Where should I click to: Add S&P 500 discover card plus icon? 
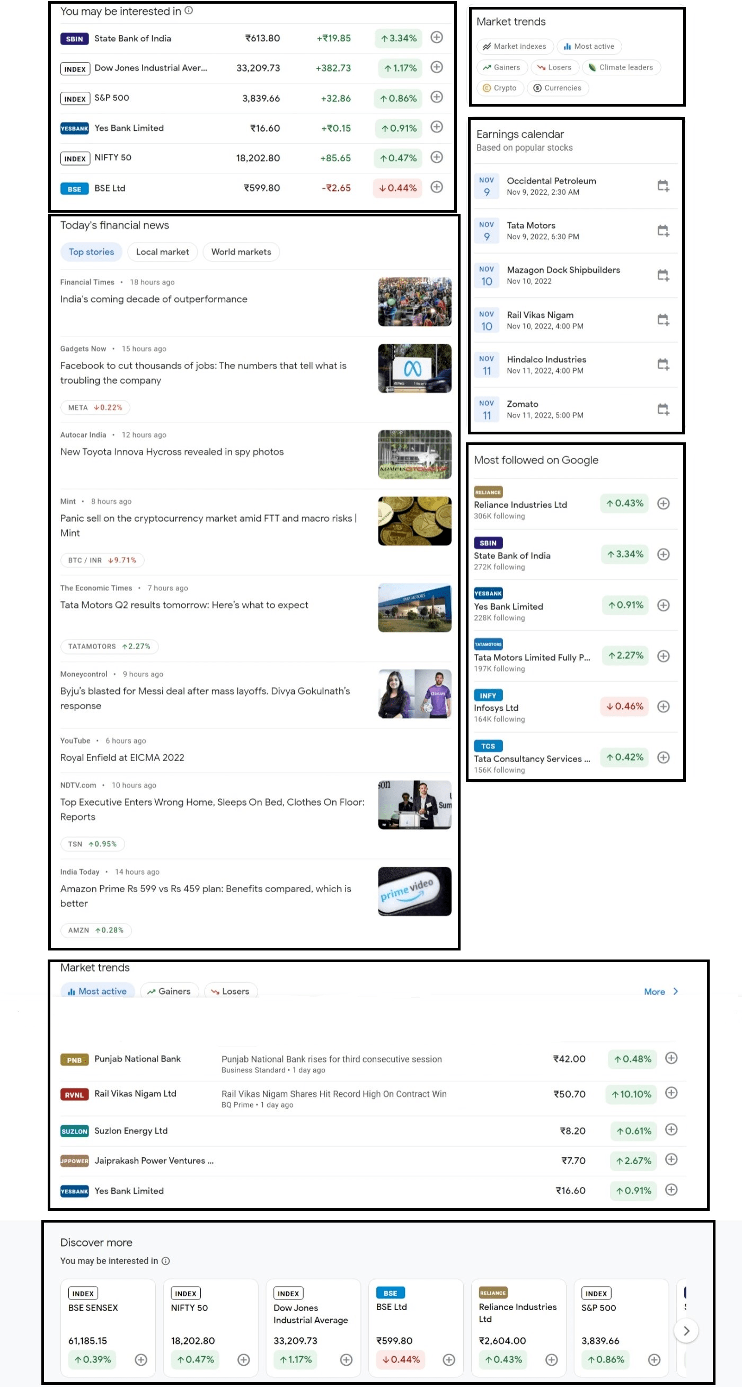click(x=655, y=1360)
